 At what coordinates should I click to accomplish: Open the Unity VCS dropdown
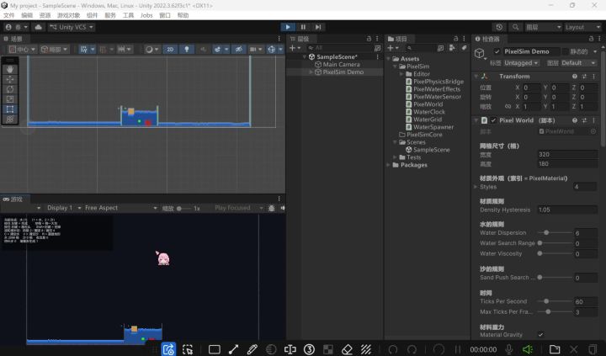click(71, 27)
